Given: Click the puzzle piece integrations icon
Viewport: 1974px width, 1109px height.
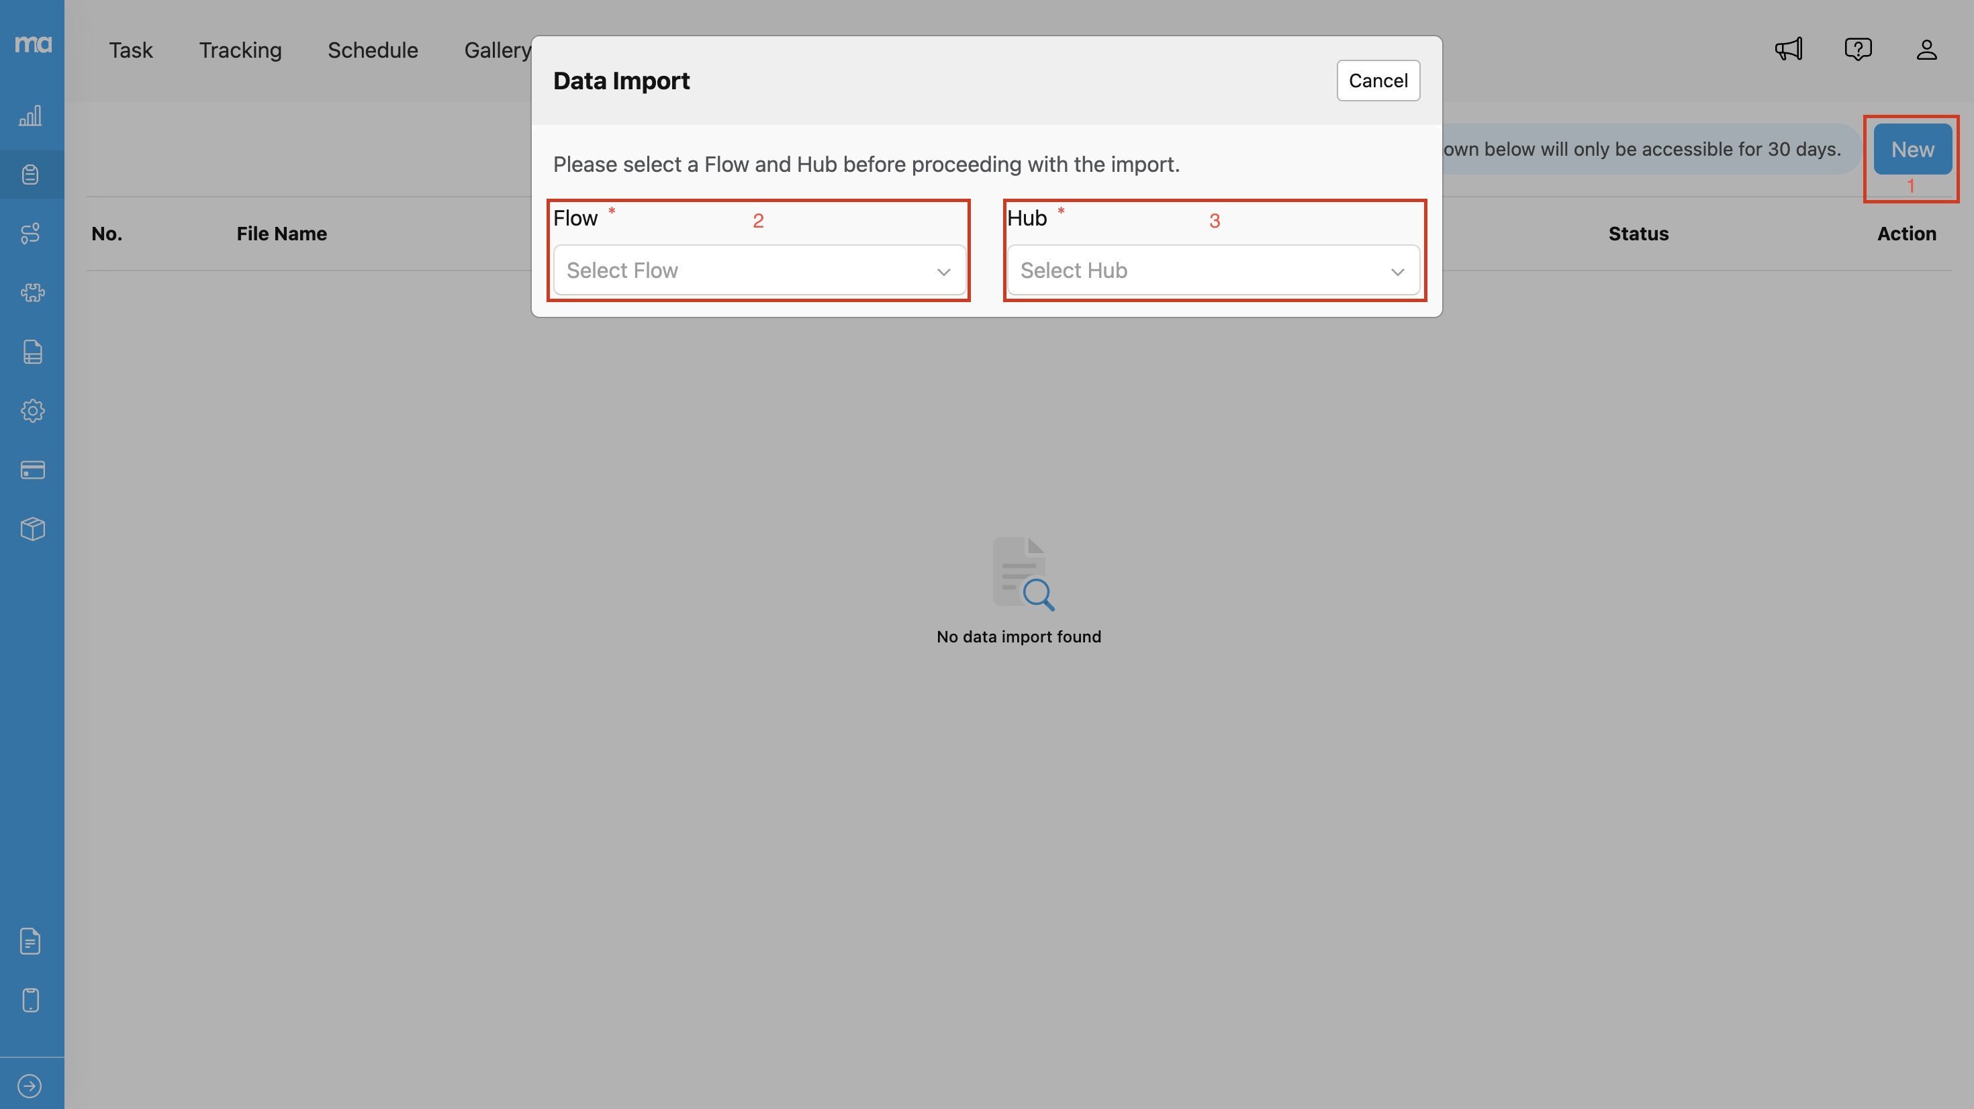Looking at the screenshot, I should 32,293.
